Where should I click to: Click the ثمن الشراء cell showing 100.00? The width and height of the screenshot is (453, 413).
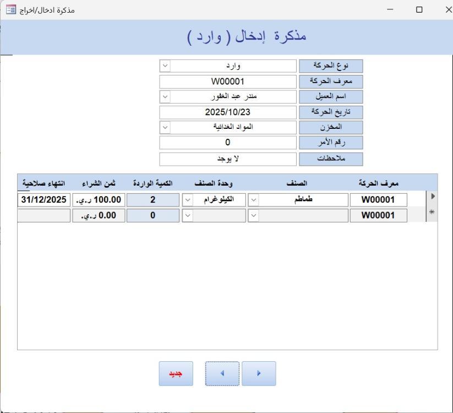(100, 200)
